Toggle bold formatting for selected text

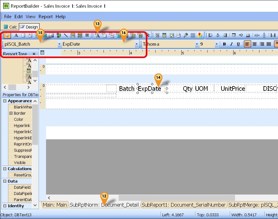[x=225, y=44]
